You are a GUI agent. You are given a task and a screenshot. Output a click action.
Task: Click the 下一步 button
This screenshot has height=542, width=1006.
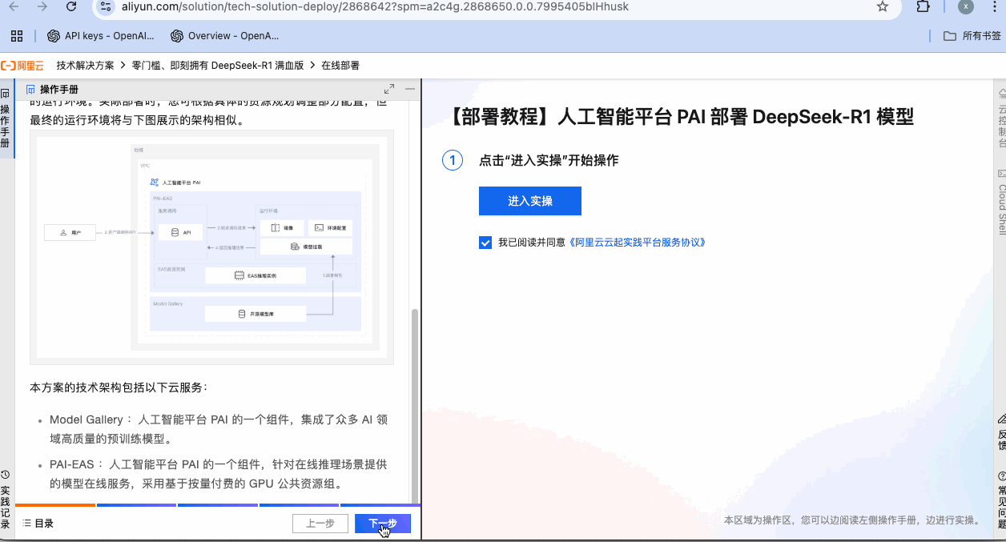[x=383, y=524]
